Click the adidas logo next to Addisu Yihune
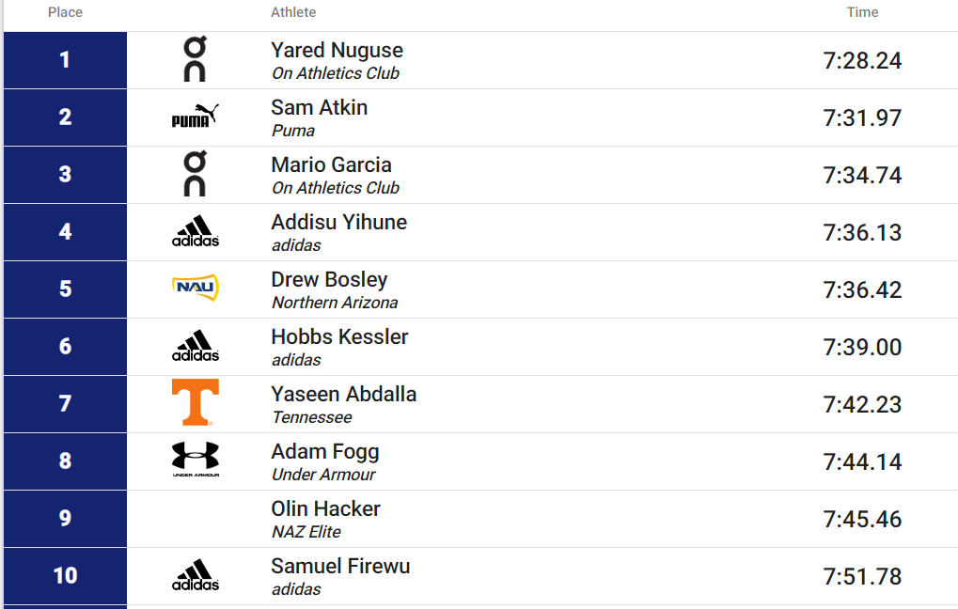This screenshot has height=609, width=958. tap(195, 231)
